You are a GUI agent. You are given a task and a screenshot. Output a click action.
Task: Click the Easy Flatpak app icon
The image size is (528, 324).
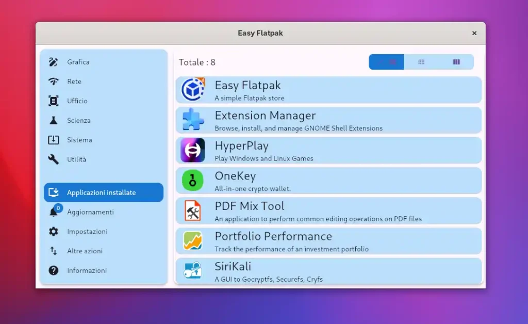tap(193, 90)
